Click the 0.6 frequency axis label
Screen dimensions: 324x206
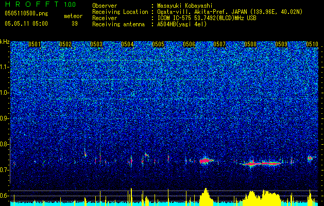tap(4, 196)
